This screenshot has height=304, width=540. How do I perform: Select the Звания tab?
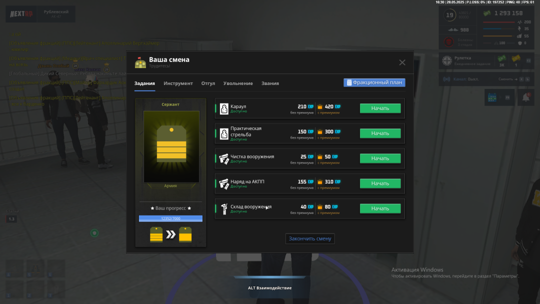270,83
